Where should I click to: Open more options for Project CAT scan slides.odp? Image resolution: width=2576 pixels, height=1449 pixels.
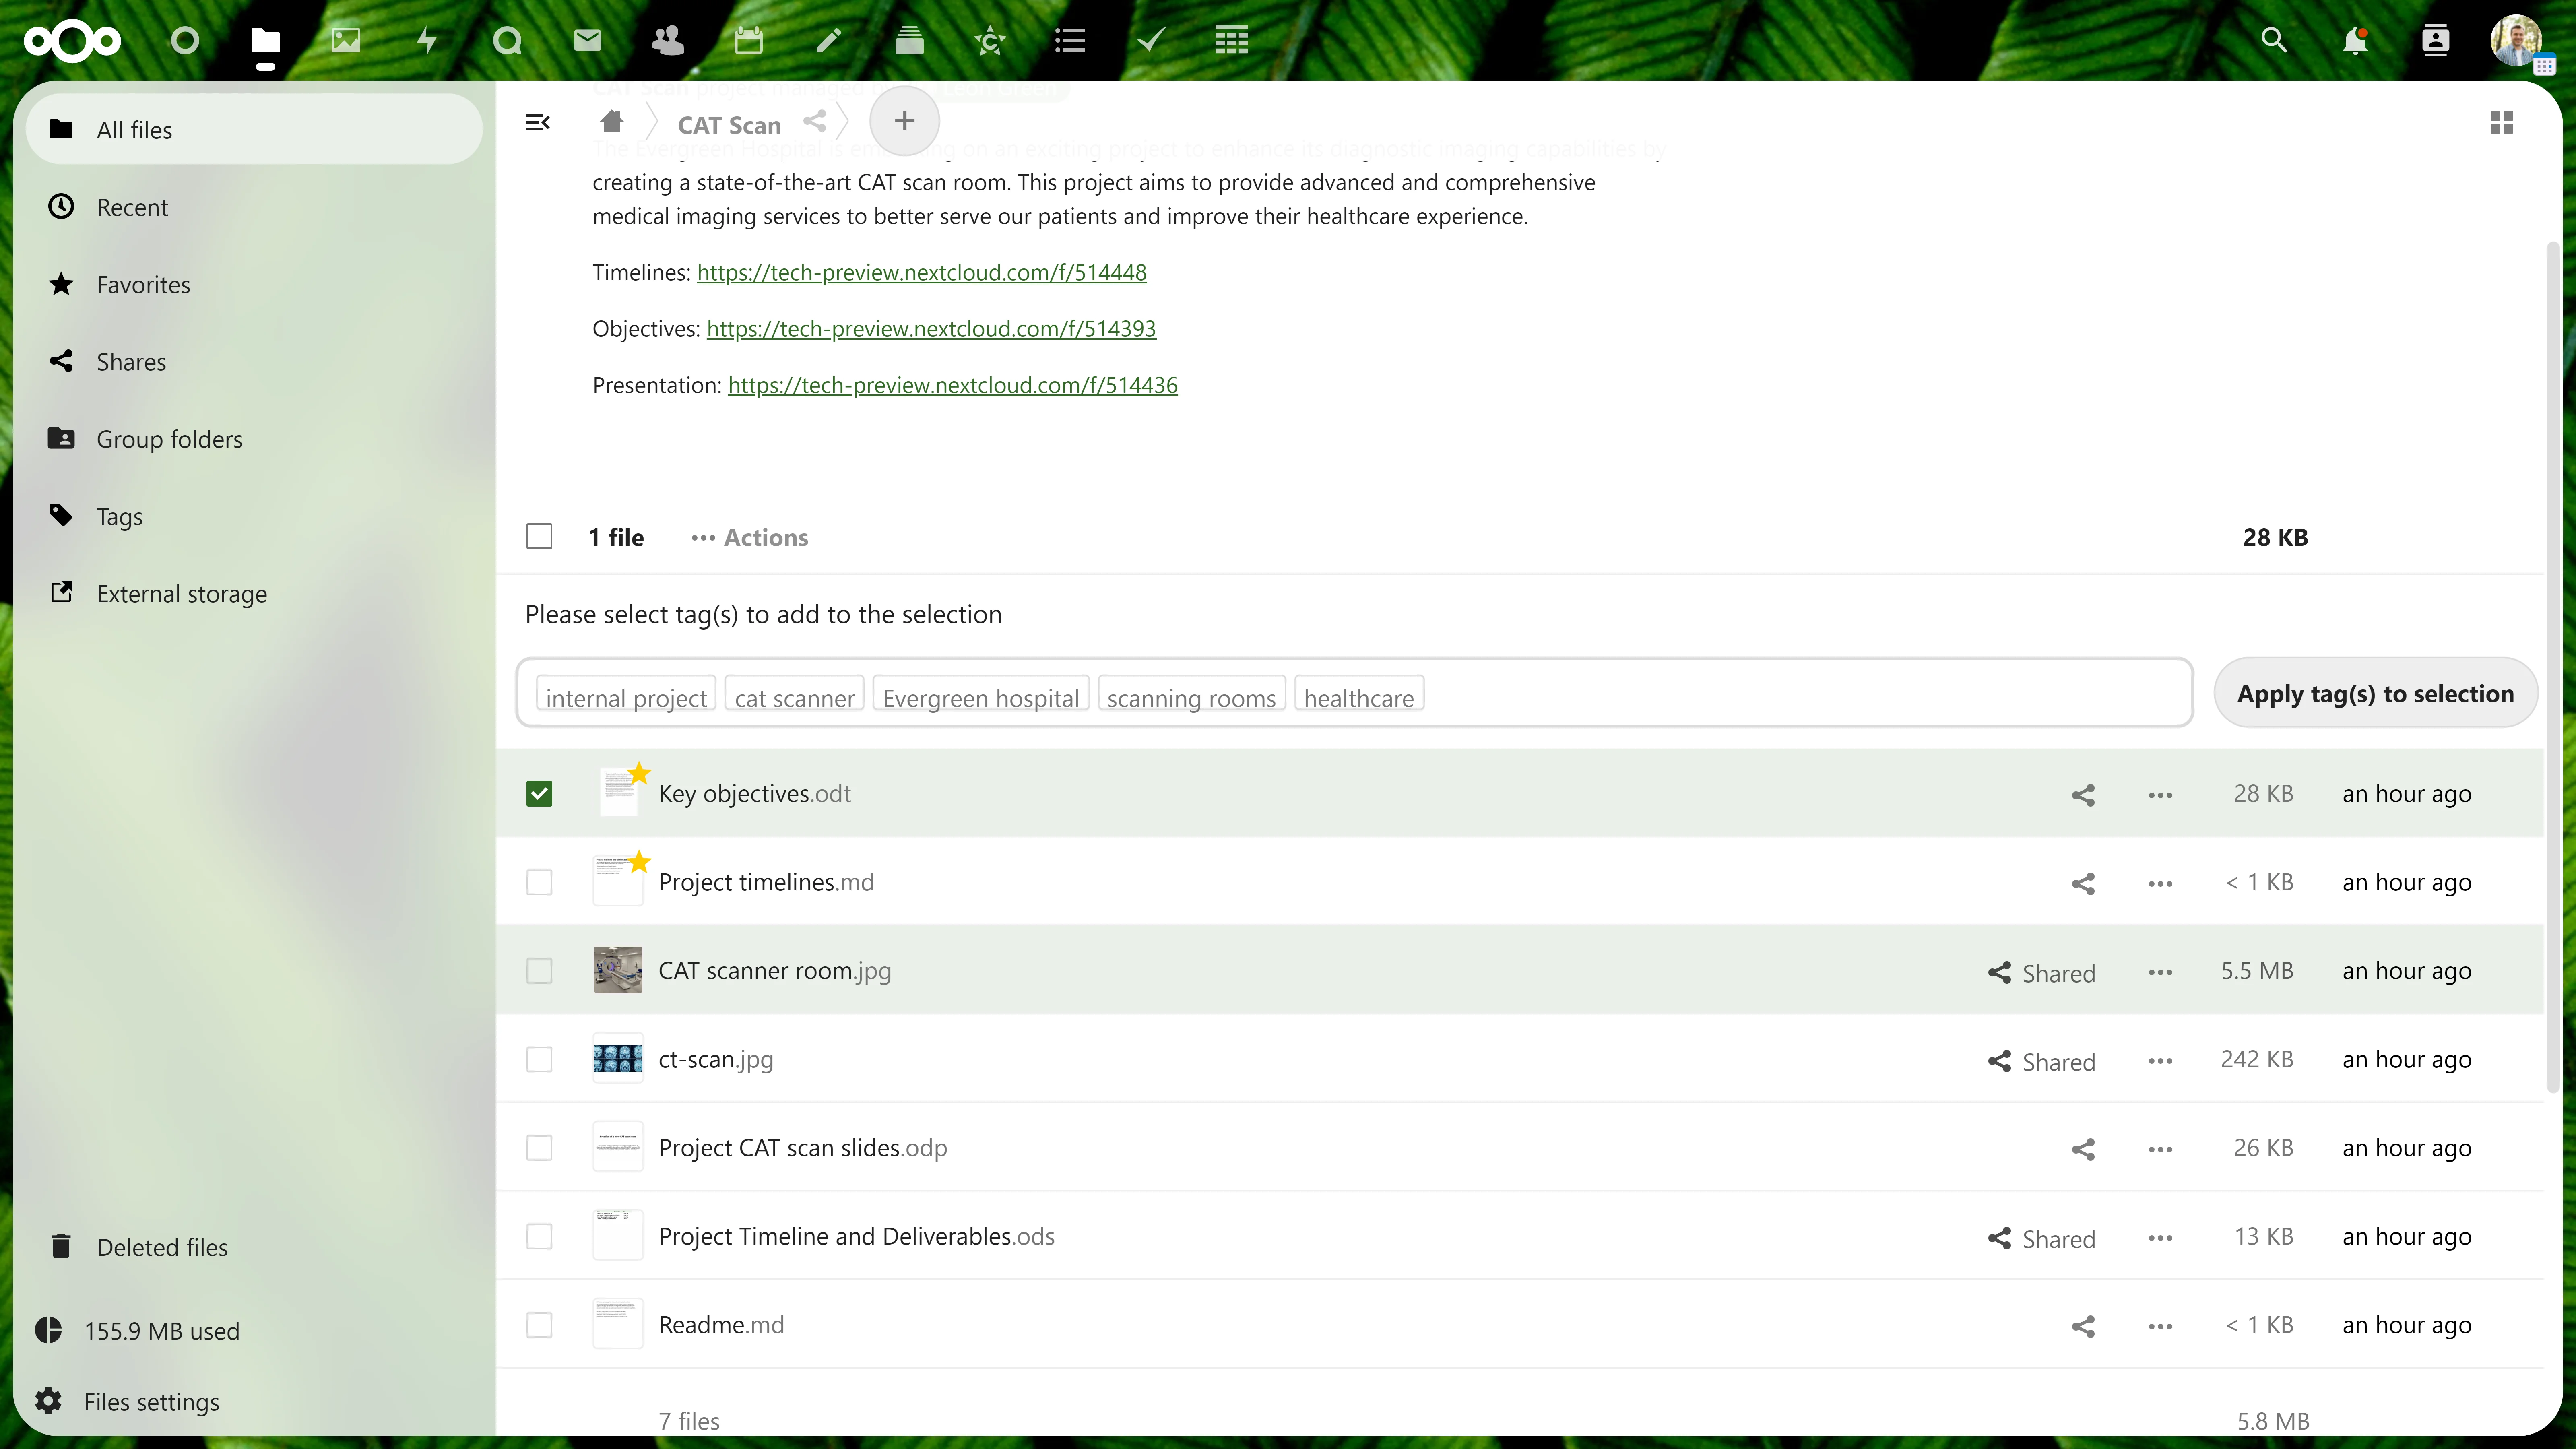pos(2160,1149)
